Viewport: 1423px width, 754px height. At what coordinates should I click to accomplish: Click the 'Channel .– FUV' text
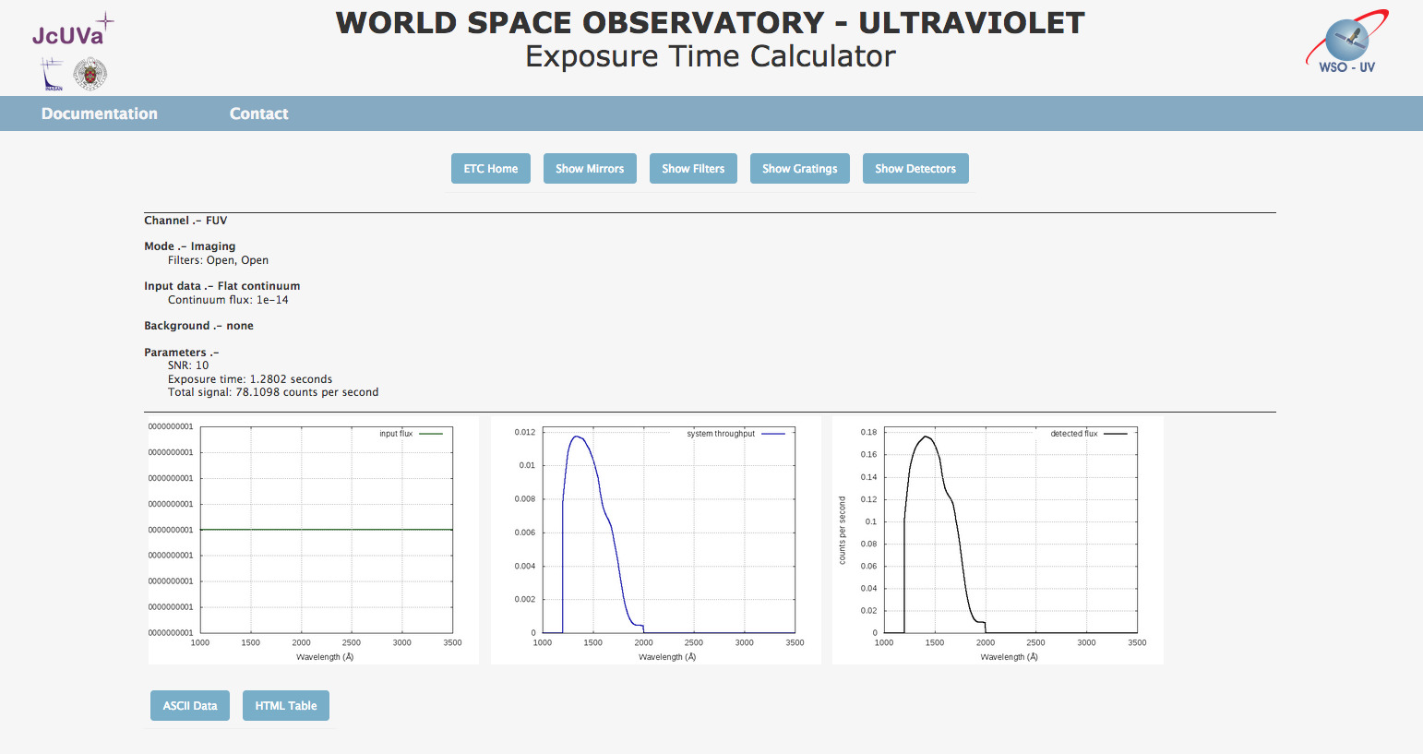tap(185, 221)
